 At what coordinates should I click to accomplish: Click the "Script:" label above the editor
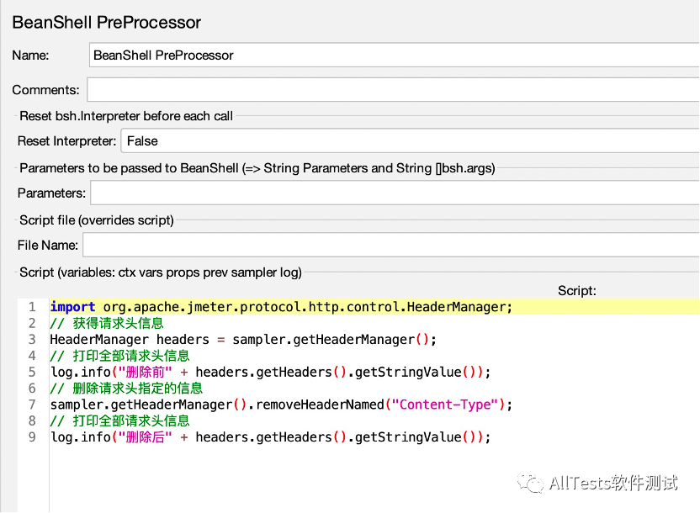click(x=577, y=291)
